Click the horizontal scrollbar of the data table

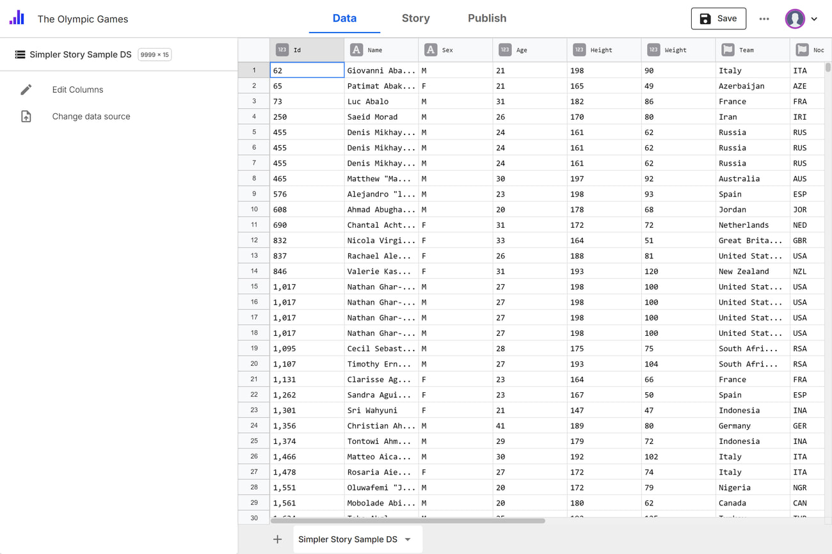408,521
